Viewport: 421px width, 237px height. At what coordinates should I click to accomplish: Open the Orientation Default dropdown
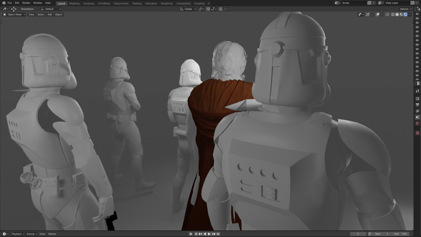click(51, 9)
